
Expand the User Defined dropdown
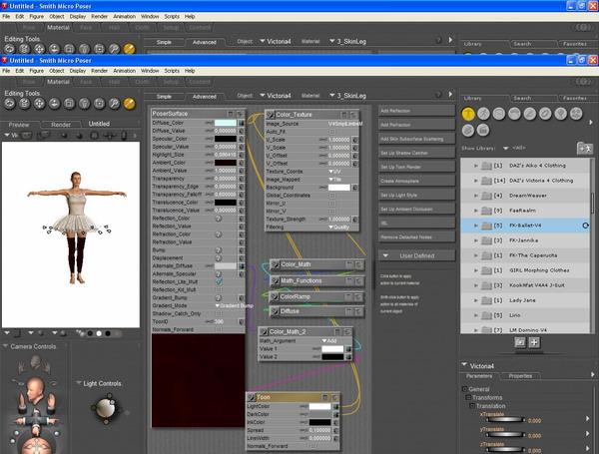click(x=416, y=255)
